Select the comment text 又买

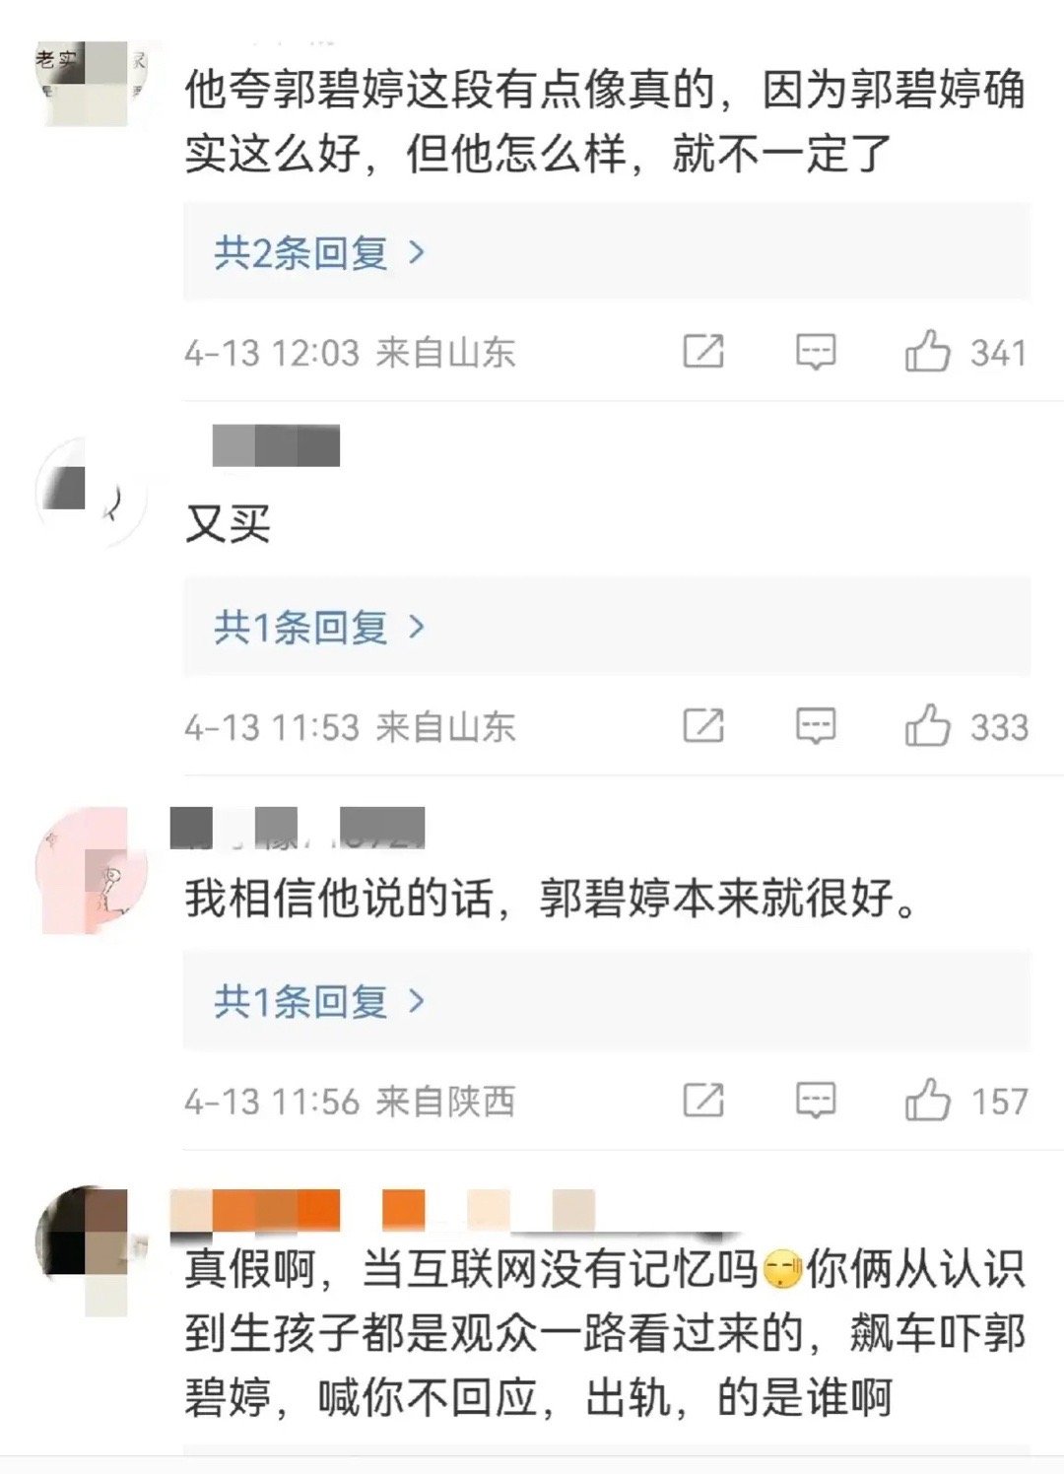pos(228,523)
